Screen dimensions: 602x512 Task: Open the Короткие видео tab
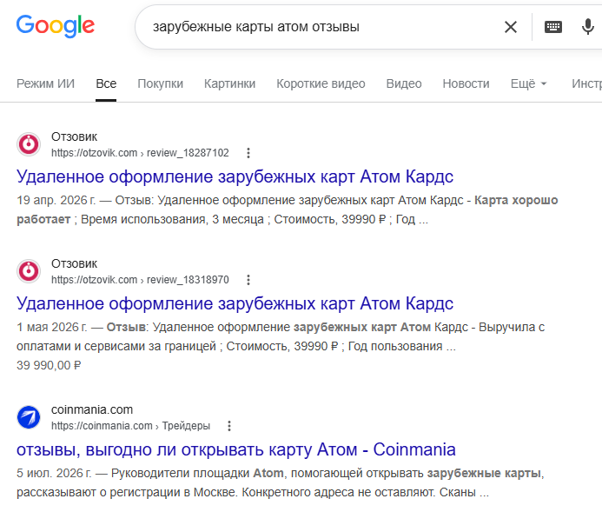(321, 83)
